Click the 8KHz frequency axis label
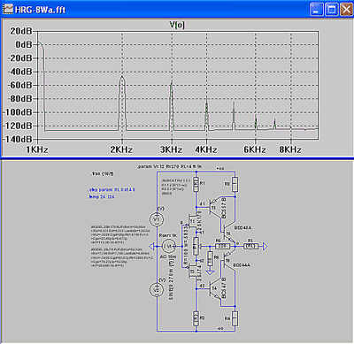 (290, 149)
